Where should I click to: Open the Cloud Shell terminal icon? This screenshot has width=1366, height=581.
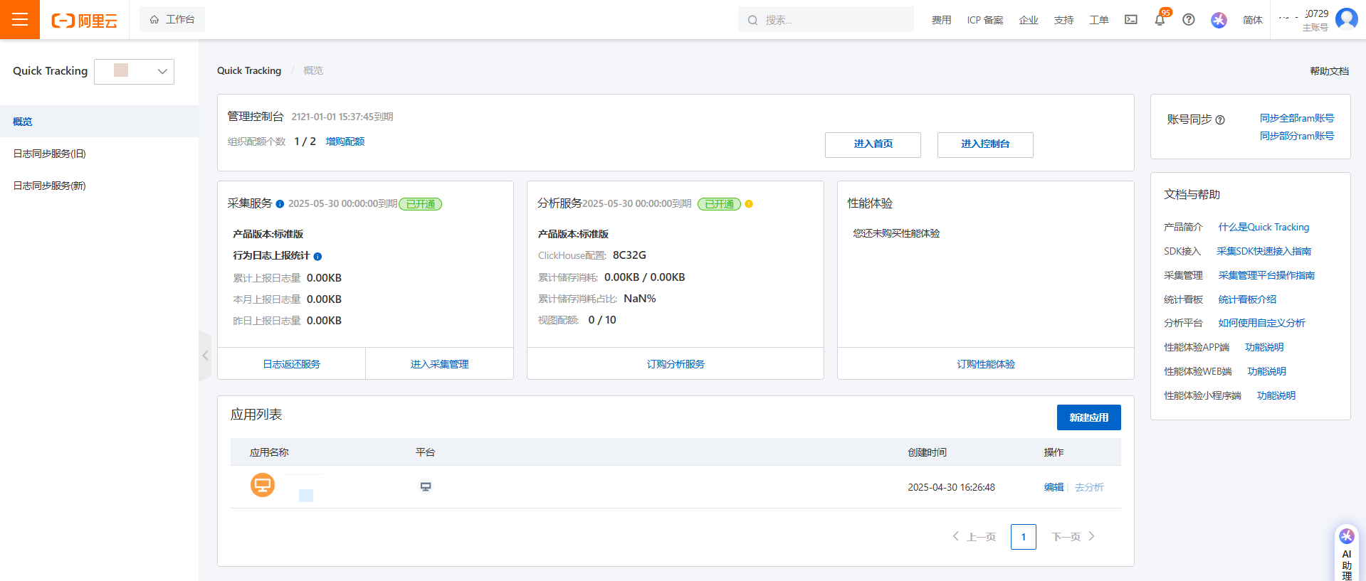point(1131,20)
